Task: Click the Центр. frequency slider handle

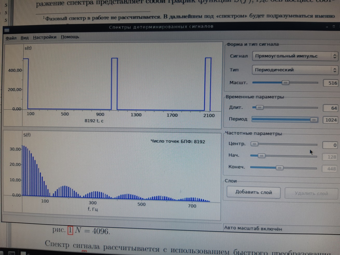Action: [254, 144]
